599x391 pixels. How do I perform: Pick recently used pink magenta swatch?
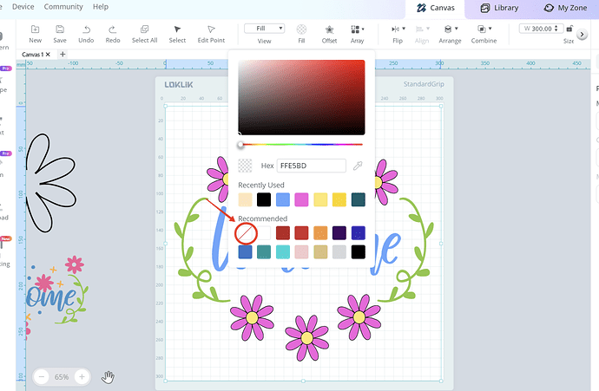[x=301, y=199]
